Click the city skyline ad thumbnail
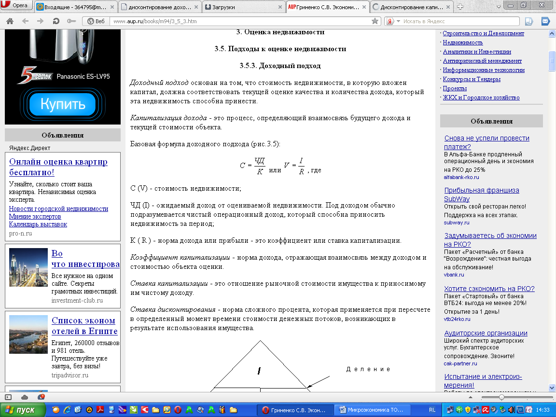 [x=28, y=267]
